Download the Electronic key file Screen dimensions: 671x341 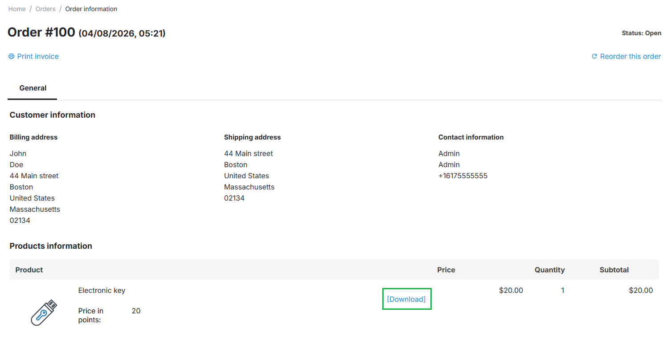(406, 299)
